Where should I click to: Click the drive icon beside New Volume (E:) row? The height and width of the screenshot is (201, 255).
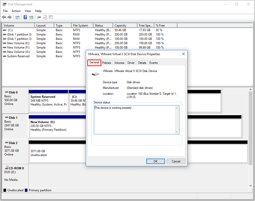tap(5, 43)
